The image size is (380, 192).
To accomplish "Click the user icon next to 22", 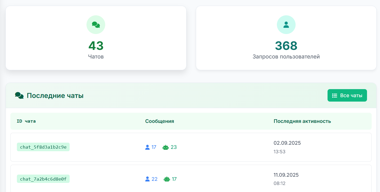I will 147,179.
